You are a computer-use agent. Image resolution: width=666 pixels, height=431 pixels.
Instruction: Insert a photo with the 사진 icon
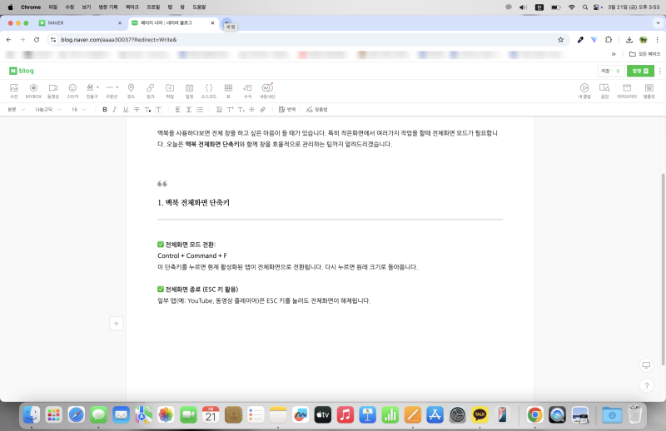click(14, 91)
